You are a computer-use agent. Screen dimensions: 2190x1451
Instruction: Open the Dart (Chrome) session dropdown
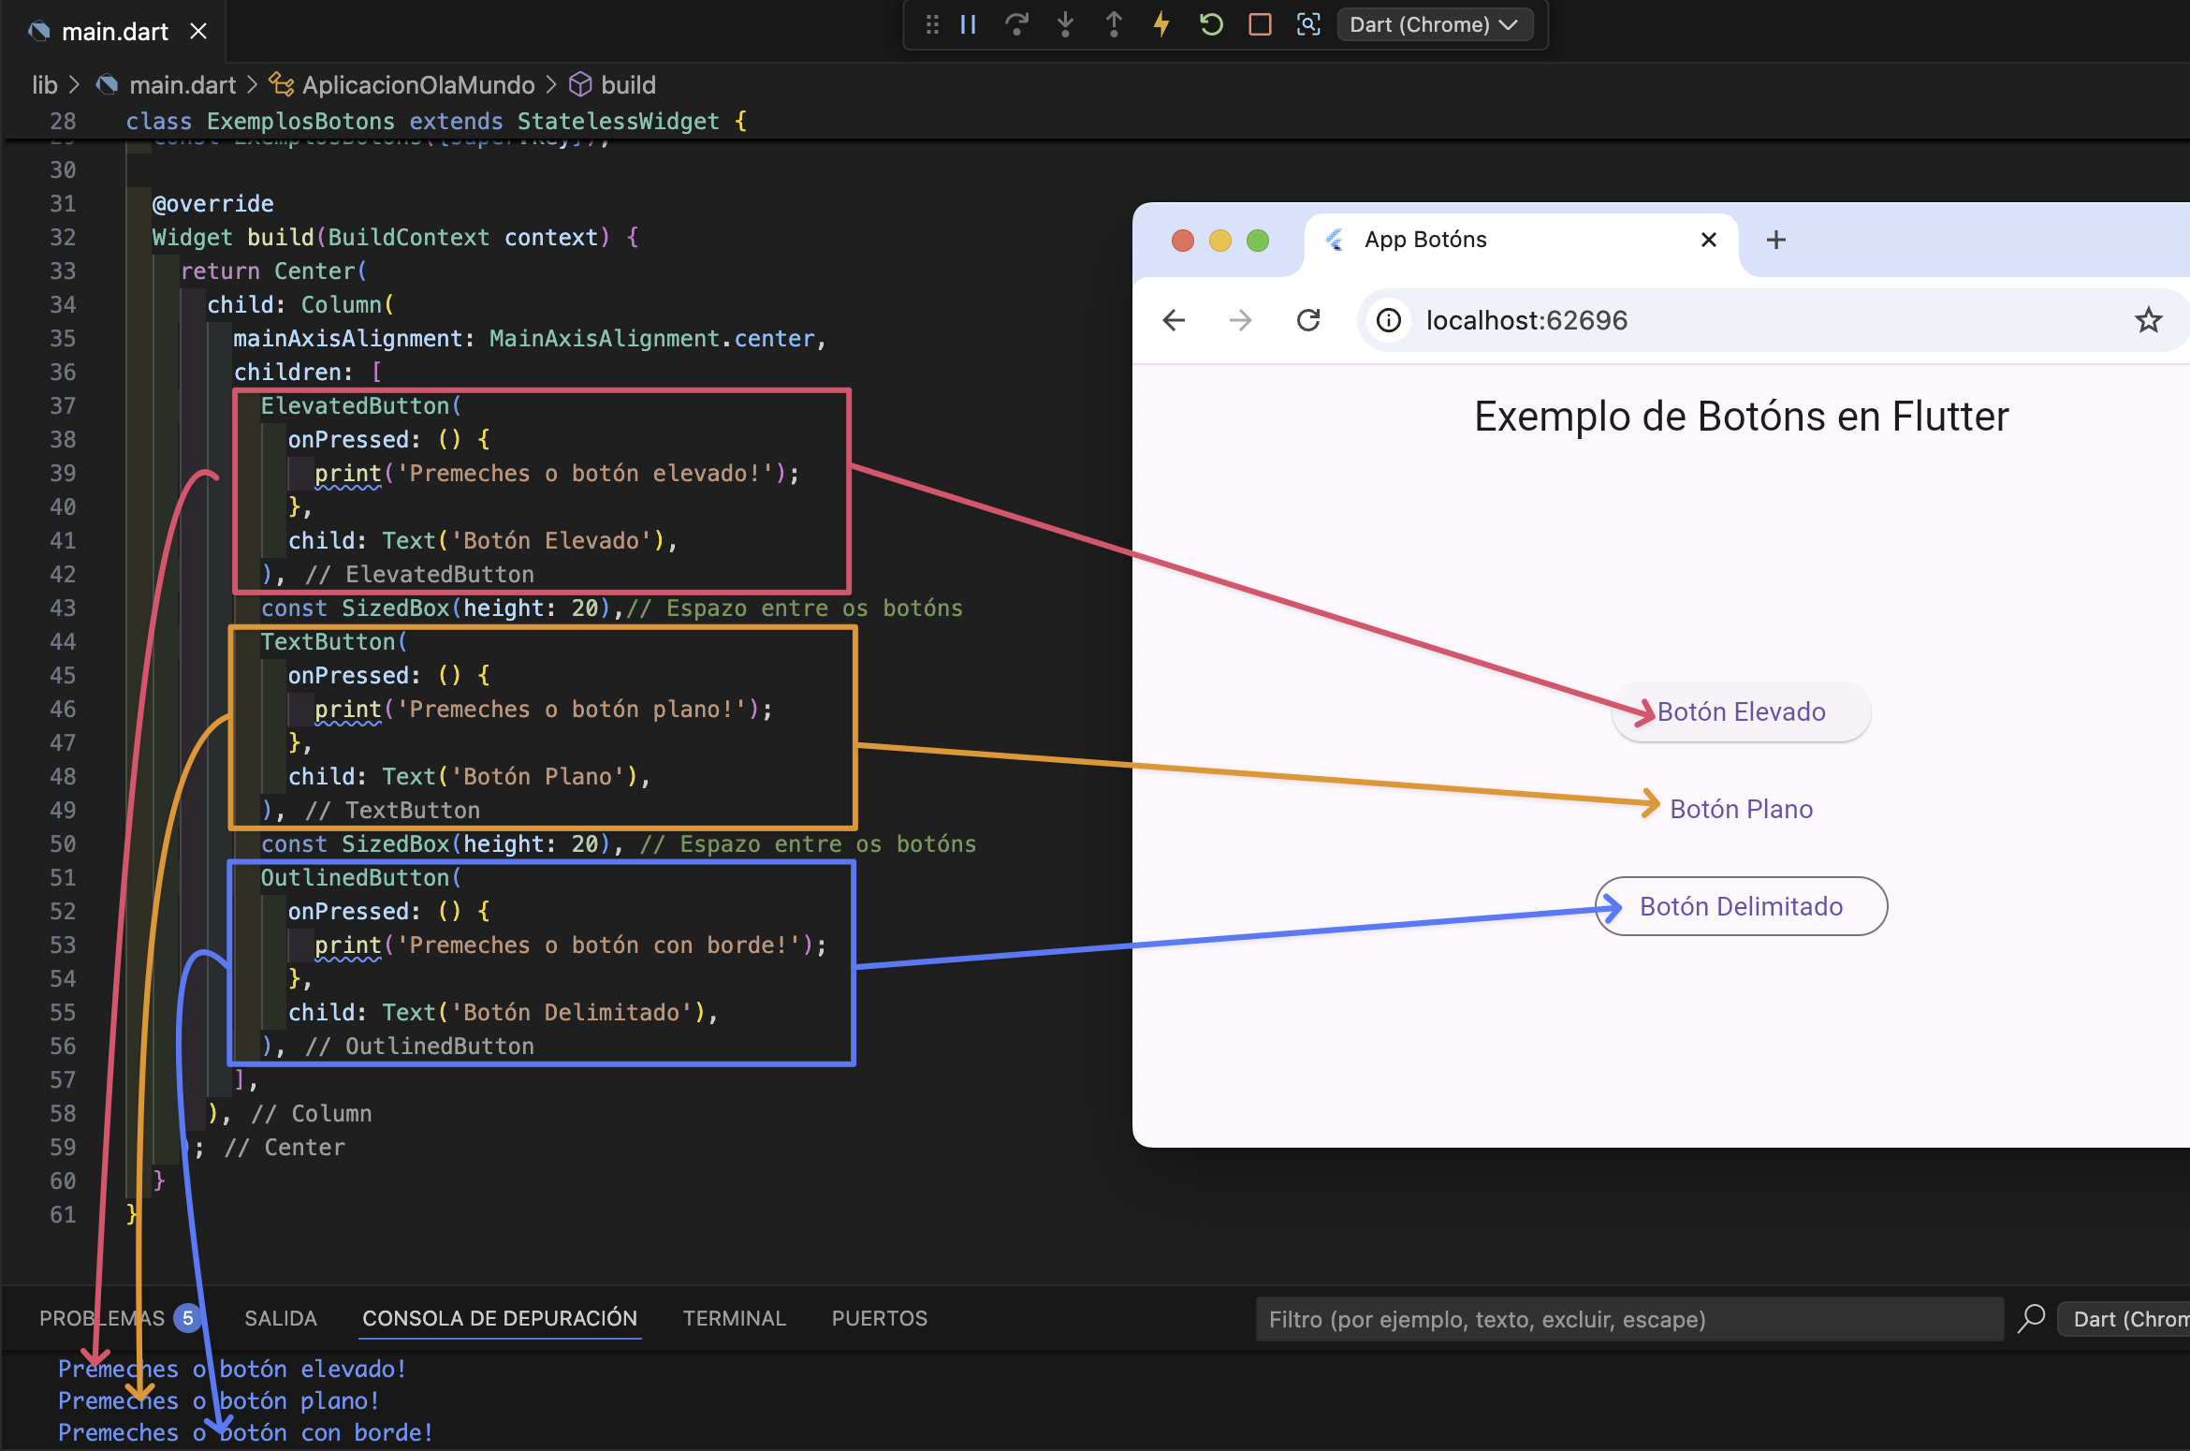(1434, 25)
